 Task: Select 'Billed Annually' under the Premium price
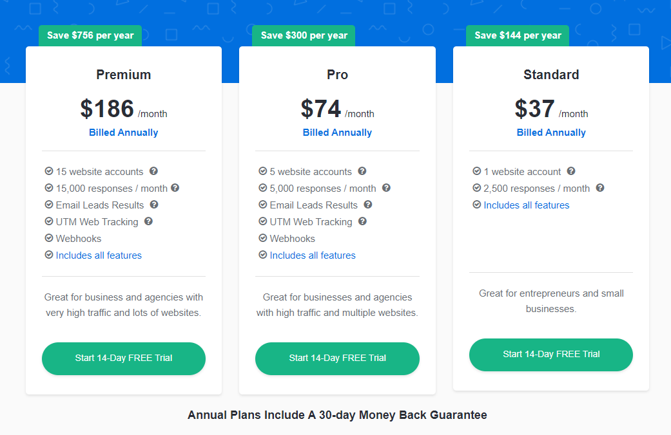(123, 133)
